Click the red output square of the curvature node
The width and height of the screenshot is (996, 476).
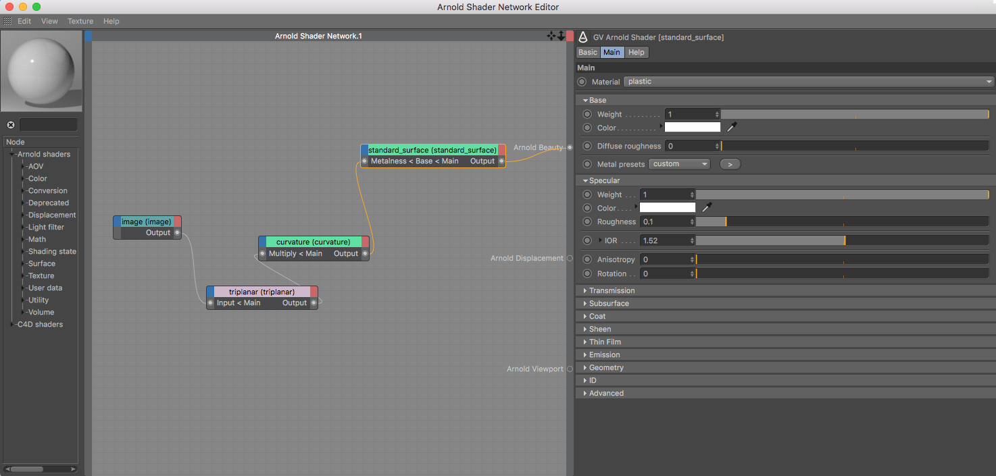pos(366,242)
